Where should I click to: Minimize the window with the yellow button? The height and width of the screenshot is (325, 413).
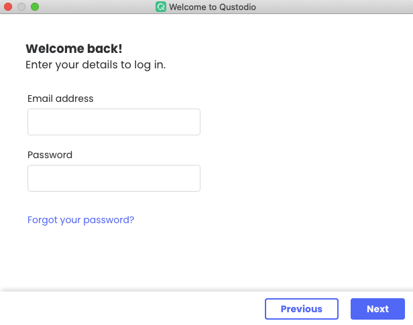tap(21, 7)
